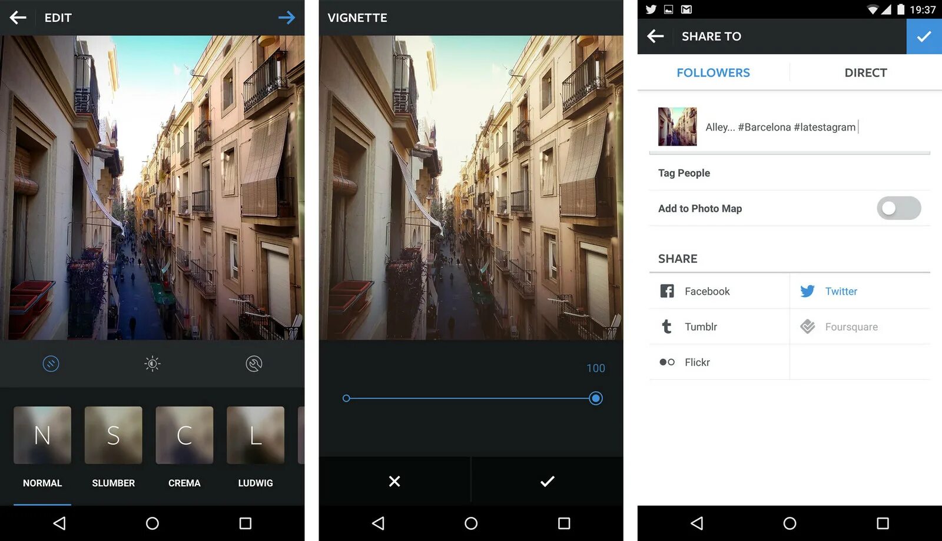Open Gmail notification in status bar
The image size is (942, 541).
[686, 9]
